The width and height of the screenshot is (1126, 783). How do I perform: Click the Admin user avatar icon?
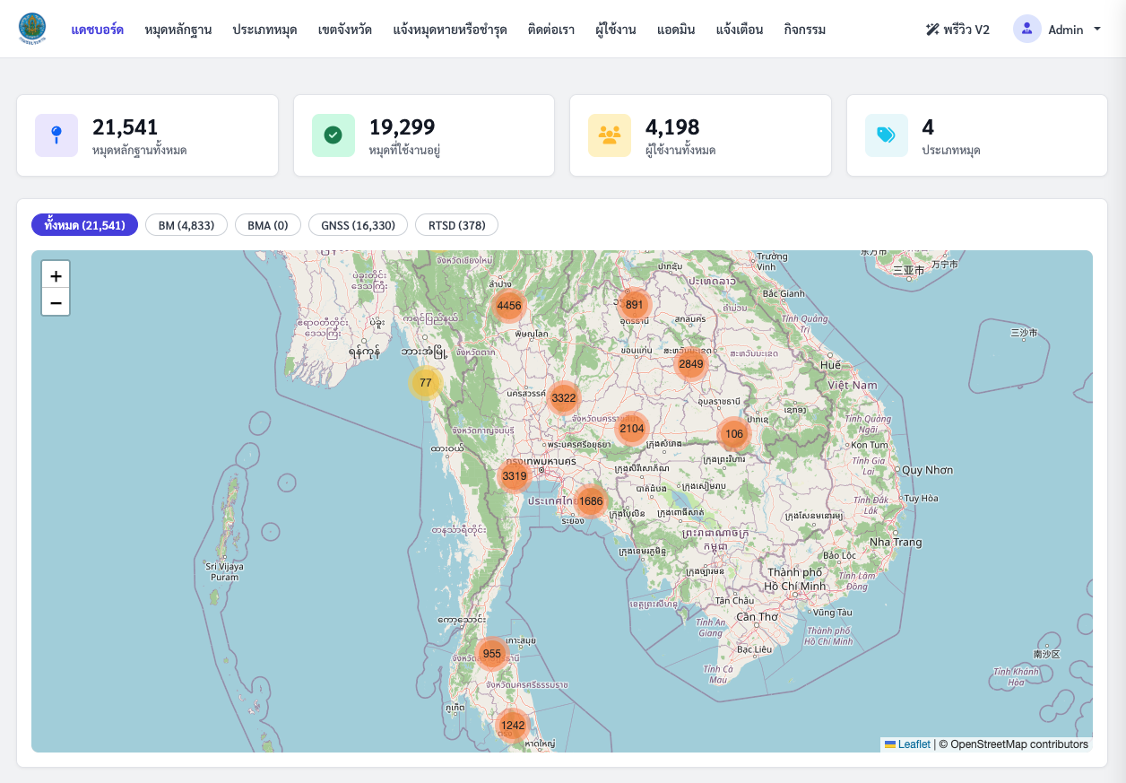click(1027, 29)
